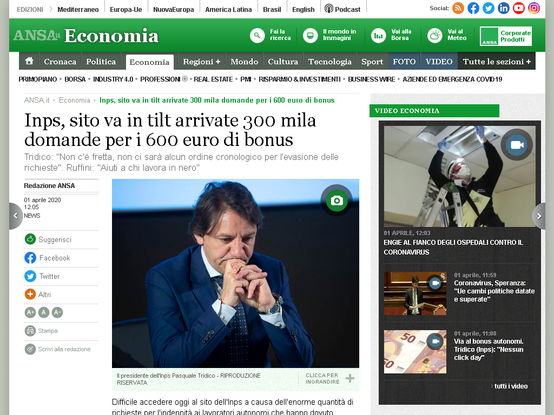Expand Tutte le sezioni + menu
554x415 pixels.
tap(497, 62)
